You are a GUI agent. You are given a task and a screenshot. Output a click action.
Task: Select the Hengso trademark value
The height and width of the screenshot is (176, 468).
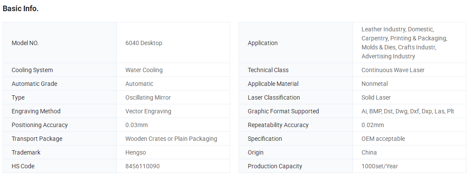pos(136,152)
